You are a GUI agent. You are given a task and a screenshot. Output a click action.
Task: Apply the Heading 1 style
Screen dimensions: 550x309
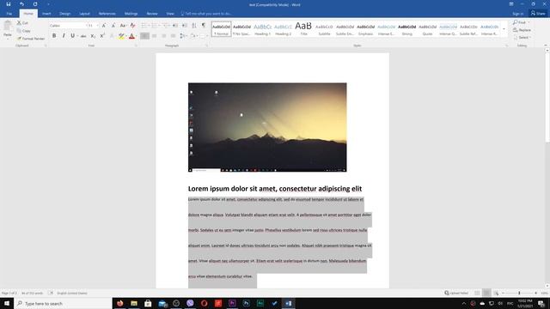click(x=262, y=29)
